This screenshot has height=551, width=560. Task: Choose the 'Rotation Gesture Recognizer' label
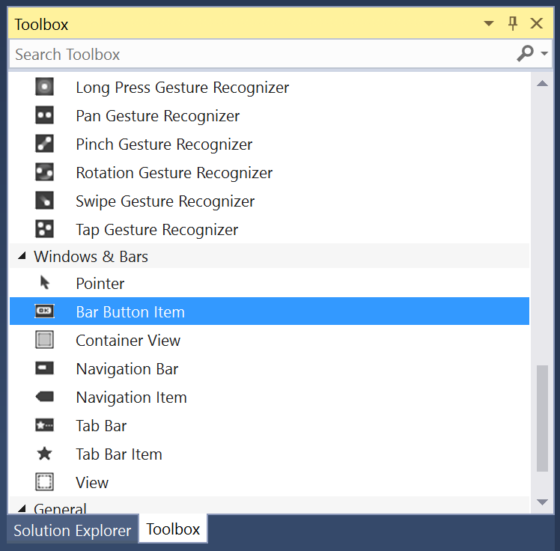coord(174,173)
